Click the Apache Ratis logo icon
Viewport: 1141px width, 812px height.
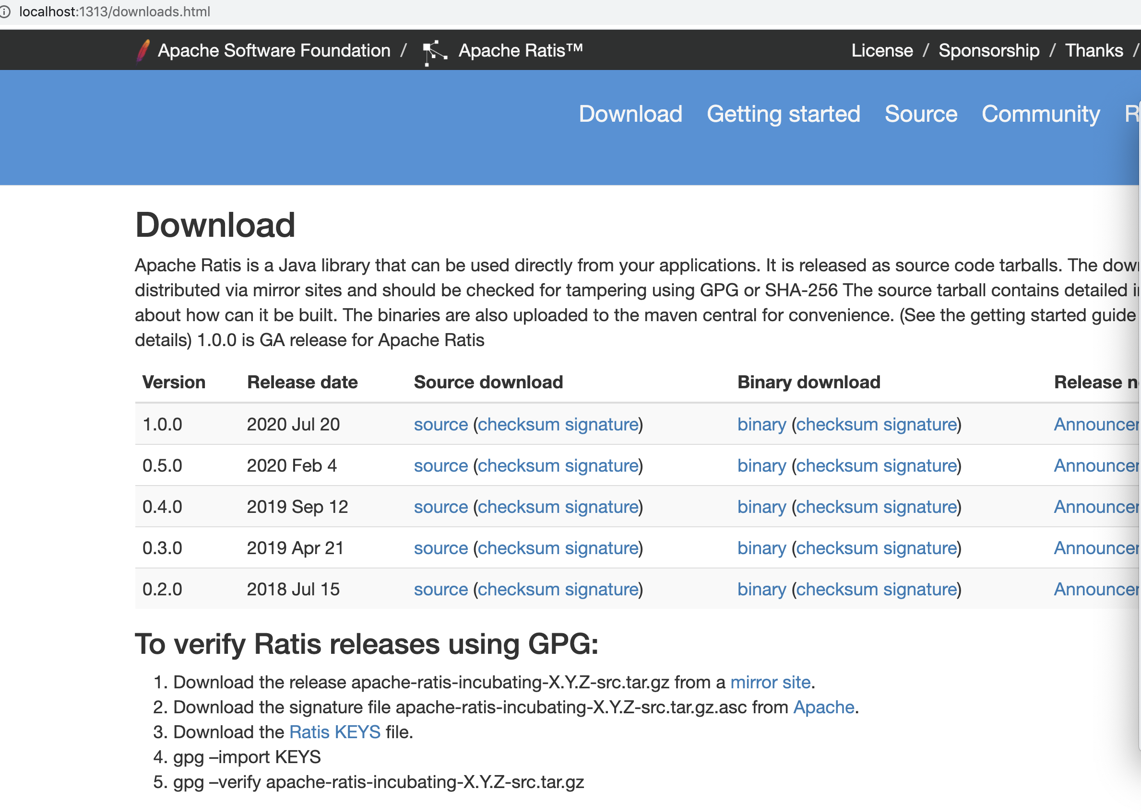(434, 51)
